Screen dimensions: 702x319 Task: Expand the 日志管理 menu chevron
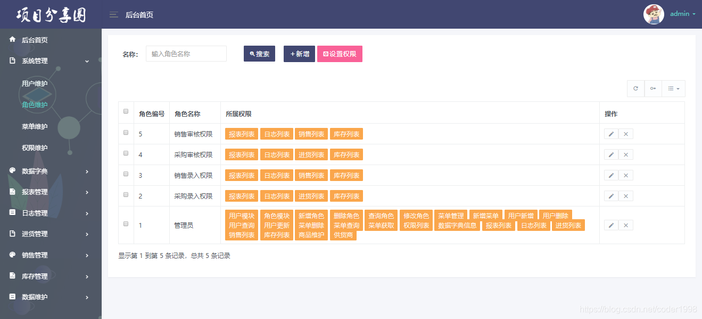[x=87, y=213]
